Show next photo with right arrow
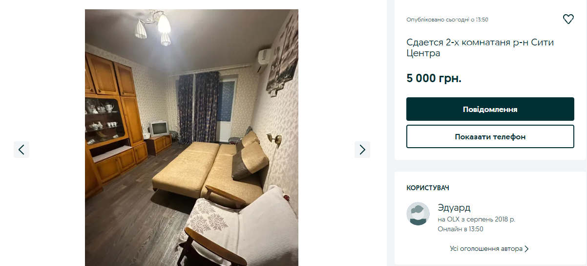Screen dimensions: 587x266 coord(362,150)
